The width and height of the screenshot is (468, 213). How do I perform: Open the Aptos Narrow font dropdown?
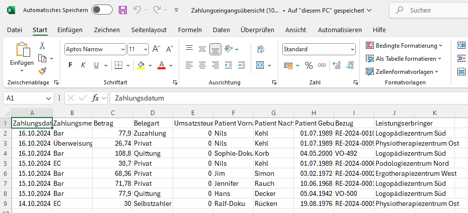(123, 49)
